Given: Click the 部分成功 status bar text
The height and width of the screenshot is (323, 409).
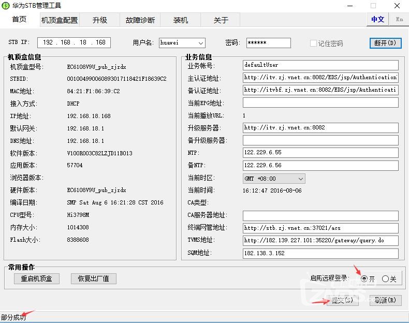Looking at the screenshot, I should (x=13, y=317).
